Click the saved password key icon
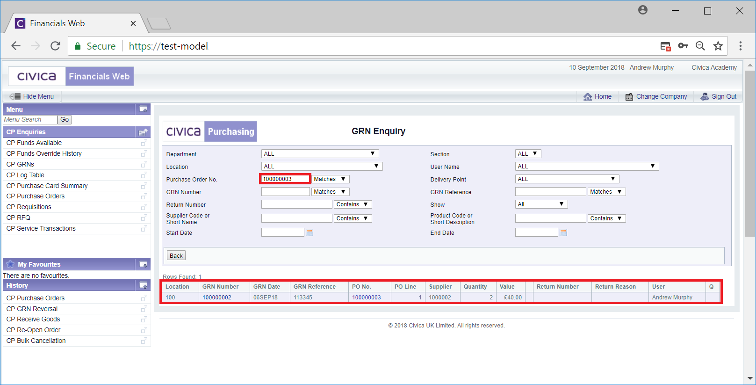 coord(683,46)
